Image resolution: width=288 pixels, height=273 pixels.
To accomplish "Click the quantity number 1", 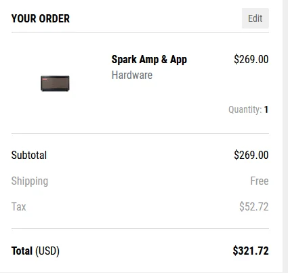I will tap(266, 109).
